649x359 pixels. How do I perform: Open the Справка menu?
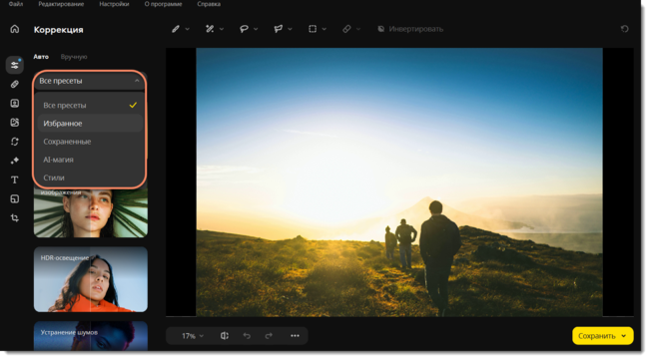[209, 4]
